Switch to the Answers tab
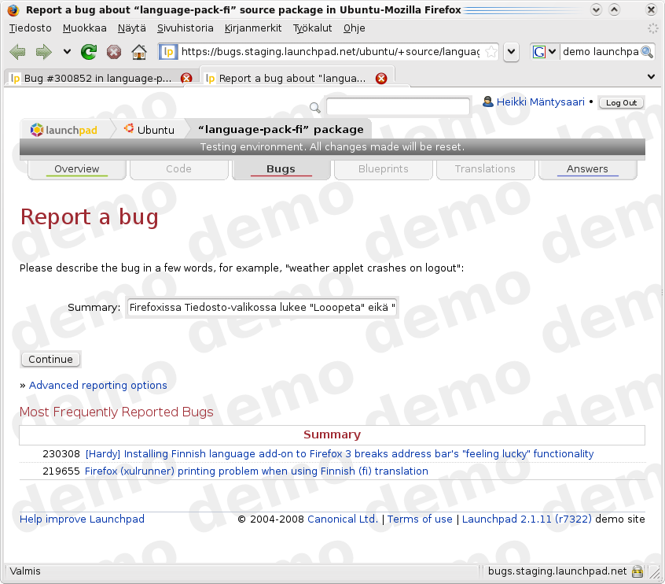 pyautogui.click(x=587, y=169)
